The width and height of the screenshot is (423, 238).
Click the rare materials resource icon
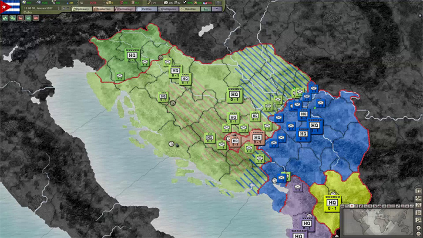tap(53, 2)
